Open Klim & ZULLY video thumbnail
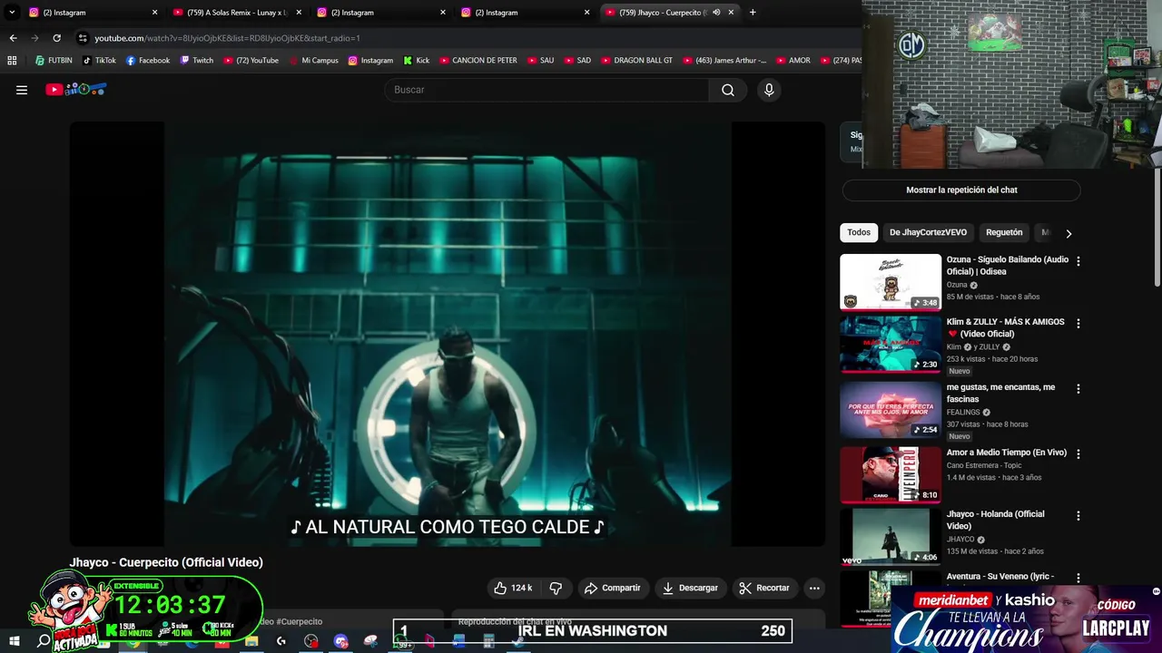 tap(891, 345)
